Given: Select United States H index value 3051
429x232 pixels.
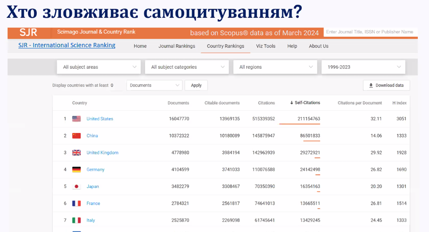Looking at the screenshot, I should coord(401,119).
